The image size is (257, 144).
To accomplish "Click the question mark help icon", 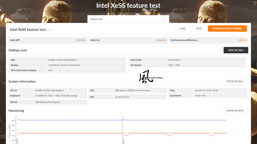I will (x=165, y=19).
